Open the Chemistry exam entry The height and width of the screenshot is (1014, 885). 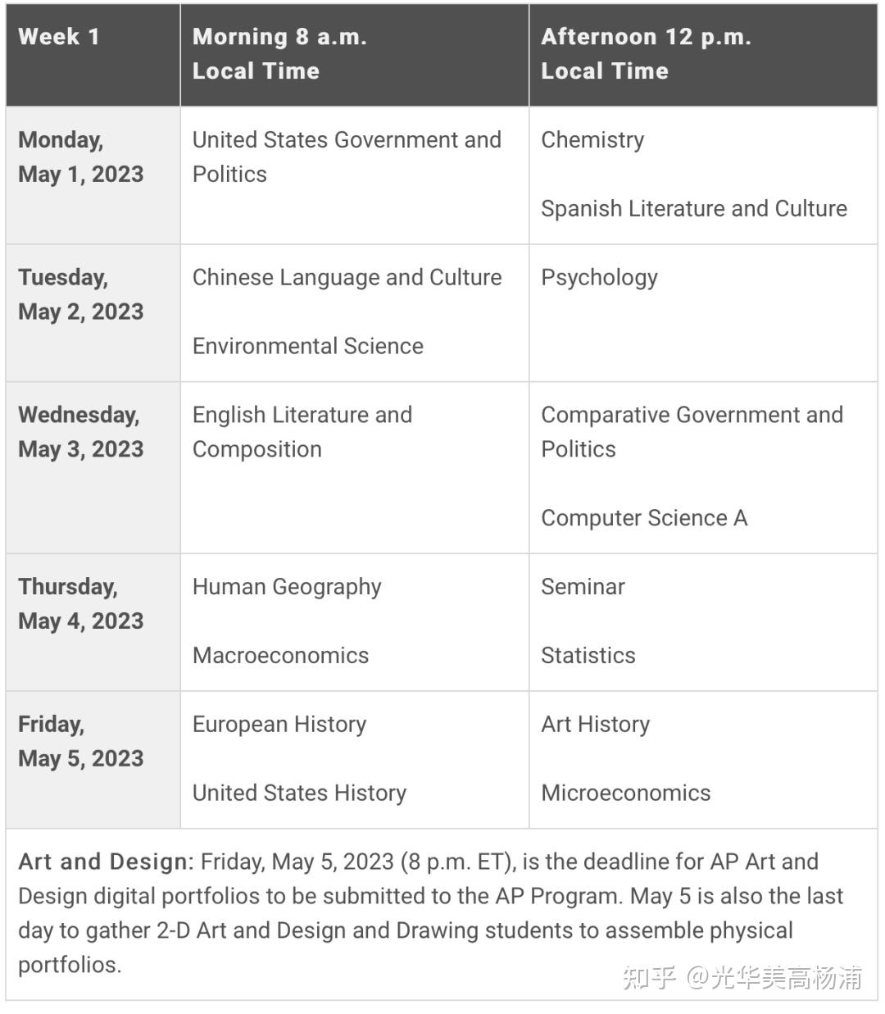(592, 140)
